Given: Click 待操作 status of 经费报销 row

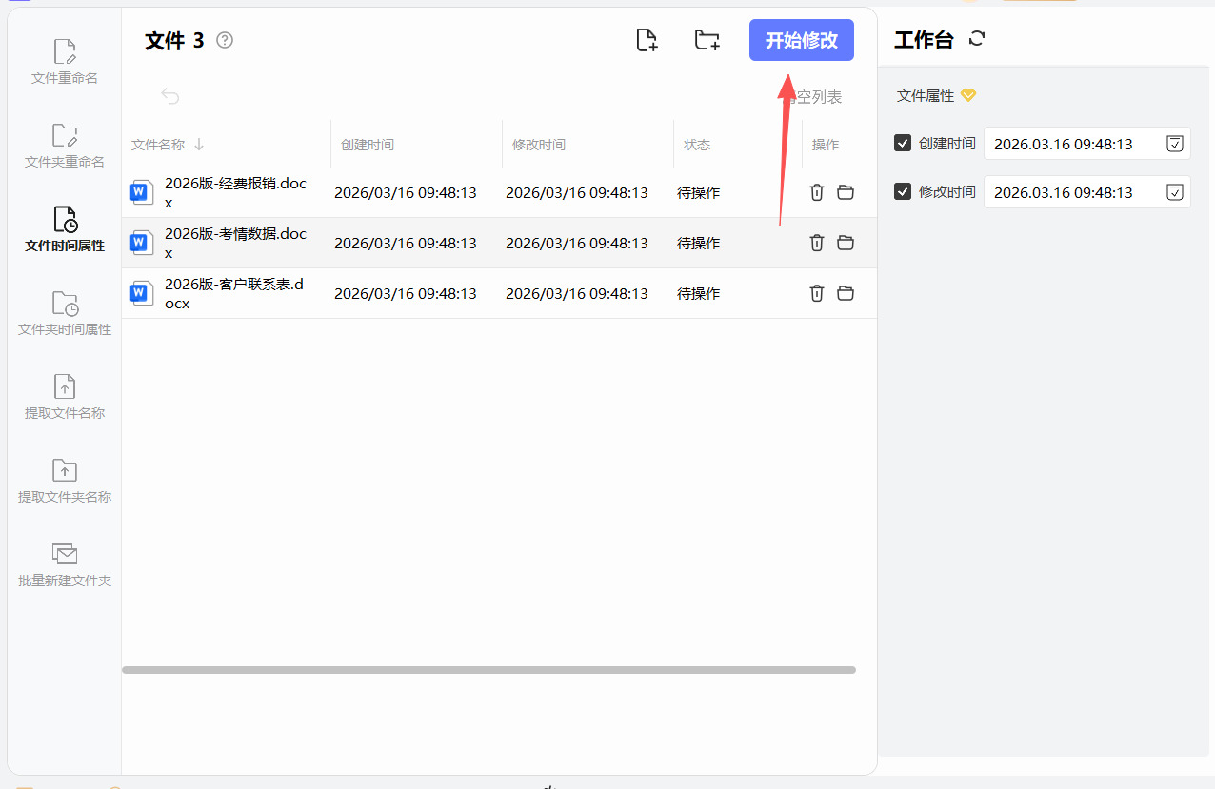Looking at the screenshot, I should [x=698, y=192].
